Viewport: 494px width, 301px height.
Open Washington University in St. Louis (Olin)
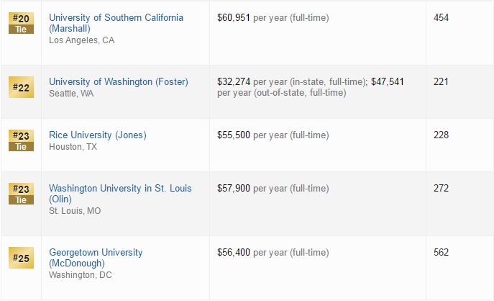click(120, 194)
